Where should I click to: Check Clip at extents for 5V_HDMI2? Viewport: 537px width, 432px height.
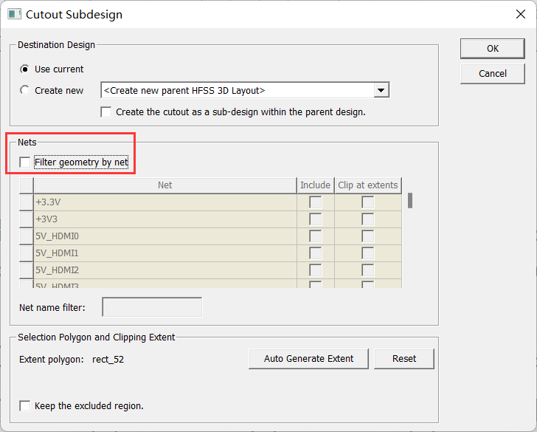coord(368,270)
